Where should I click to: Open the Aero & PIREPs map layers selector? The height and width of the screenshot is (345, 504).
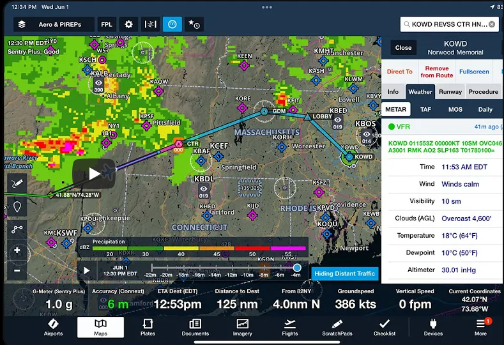click(54, 24)
